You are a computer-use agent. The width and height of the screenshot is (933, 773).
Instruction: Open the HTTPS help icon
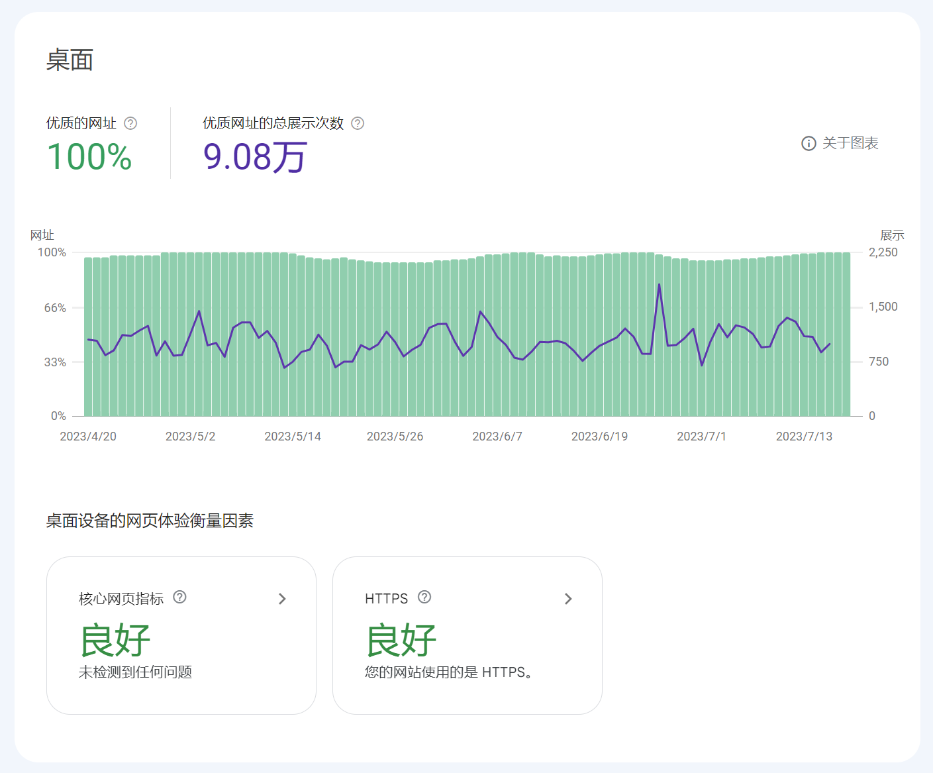pyautogui.click(x=424, y=597)
